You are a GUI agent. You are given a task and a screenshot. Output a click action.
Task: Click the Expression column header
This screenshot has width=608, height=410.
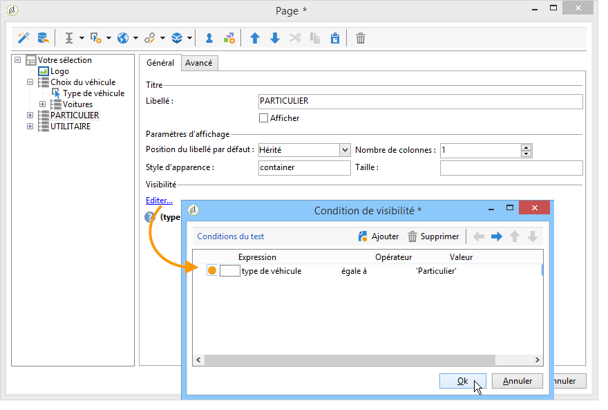tap(305, 257)
